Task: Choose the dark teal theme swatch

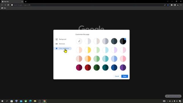Action: [106, 68]
